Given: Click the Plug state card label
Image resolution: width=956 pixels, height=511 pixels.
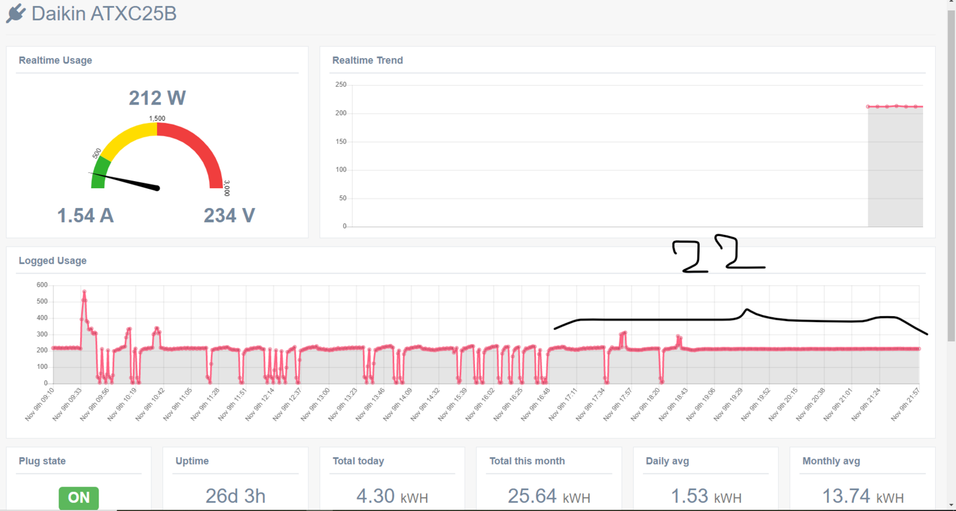Looking at the screenshot, I should (x=42, y=461).
